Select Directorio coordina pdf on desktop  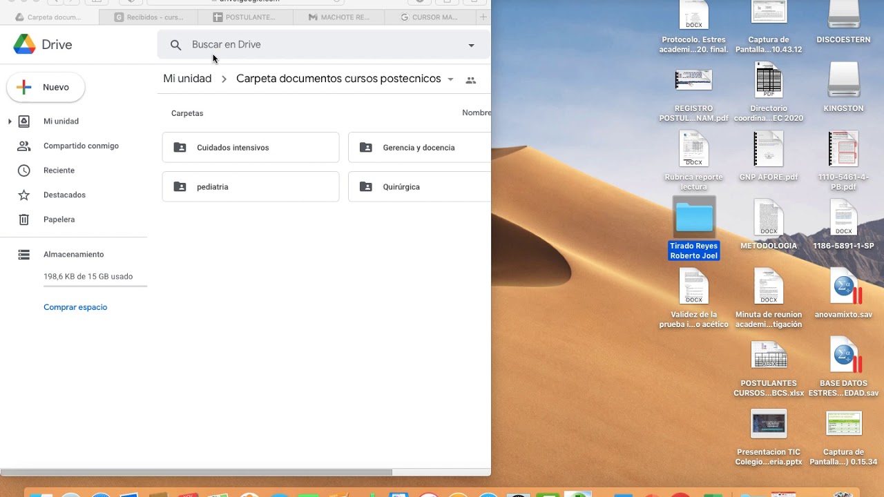pyautogui.click(x=769, y=93)
